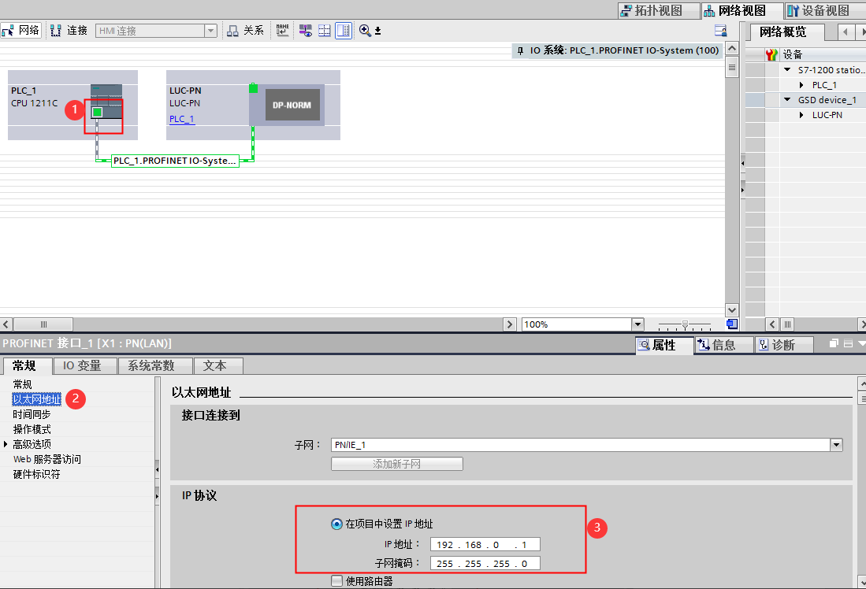
Task: Expand the 高级选项 tree node
Action: [6, 444]
